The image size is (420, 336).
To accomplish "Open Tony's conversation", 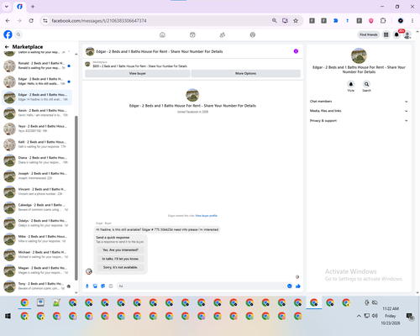I will (37, 286).
